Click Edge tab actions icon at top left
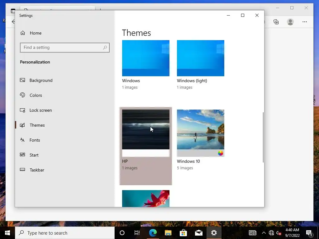 click(13, 11)
